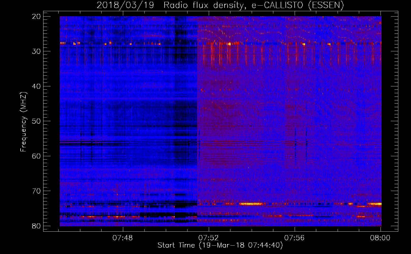The image size is (411, 254).
Task: Click the 80 MHz frequency label
Action: pos(36,226)
